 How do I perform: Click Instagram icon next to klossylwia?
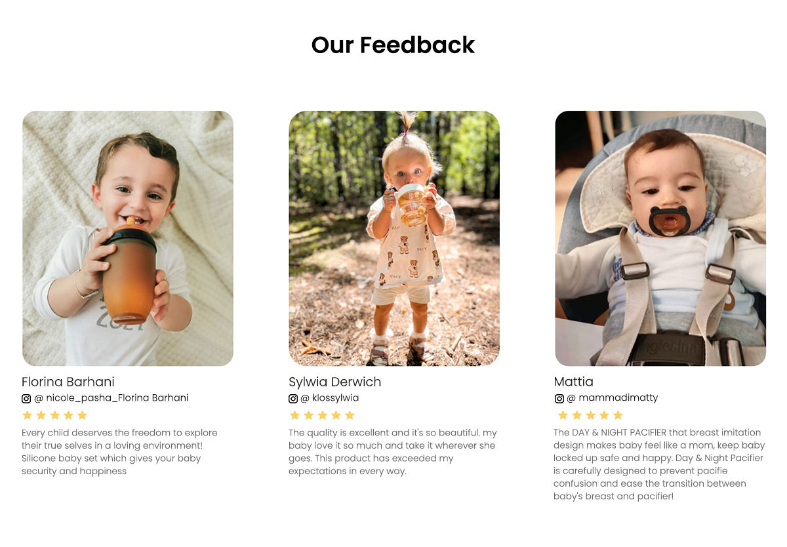(x=293, y=398)
